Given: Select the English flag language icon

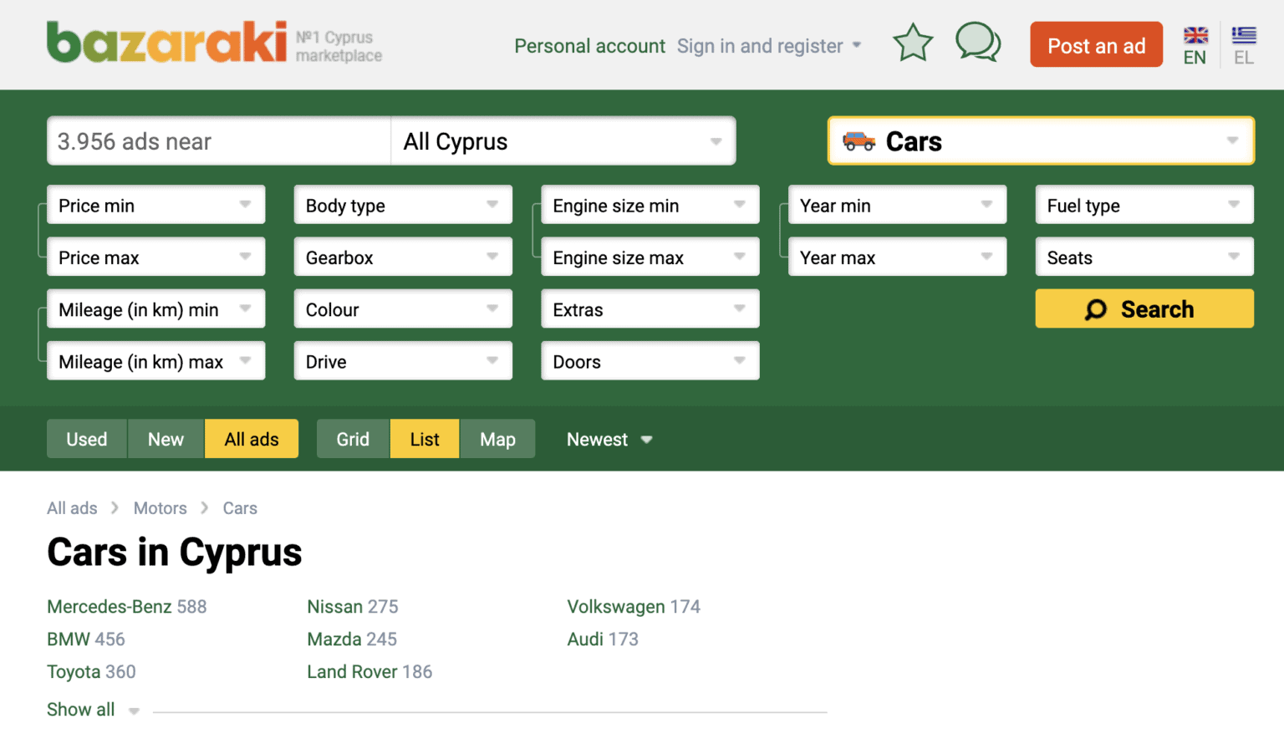Looking at the screenshot, I should point(1194,35).
